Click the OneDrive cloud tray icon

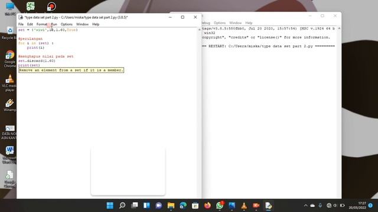(x=312, y=206)
